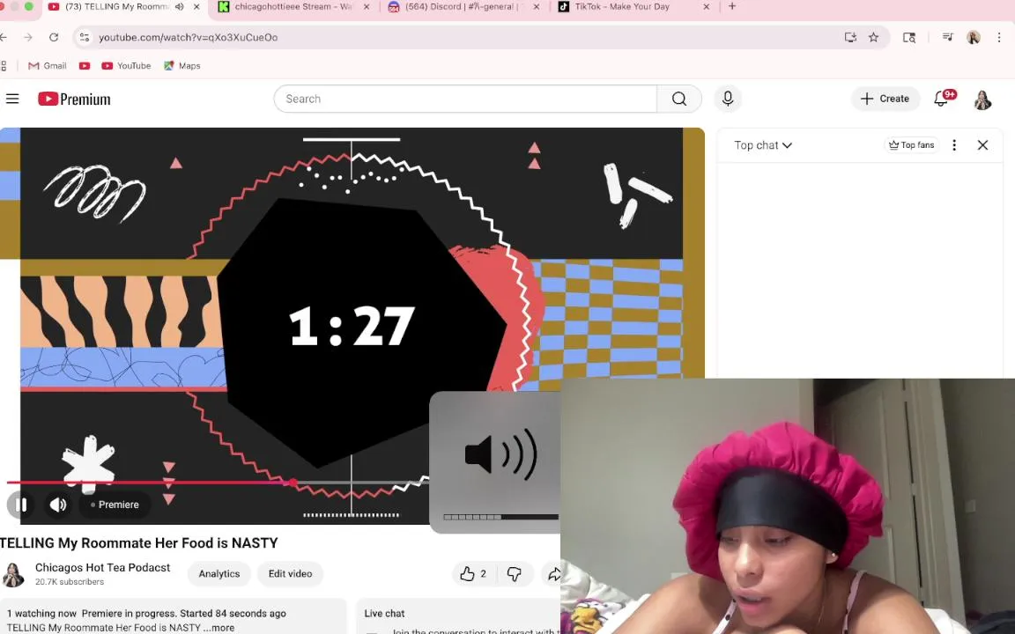Open Chicagos Hot Tea Podacst channel name
1015x634 pixels.
[x=102, y=567]
